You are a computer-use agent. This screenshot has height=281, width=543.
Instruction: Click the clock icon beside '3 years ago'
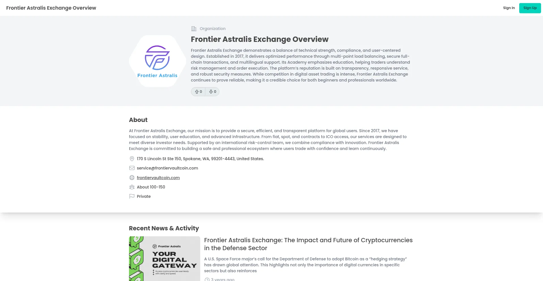click(x=207, y=279)
